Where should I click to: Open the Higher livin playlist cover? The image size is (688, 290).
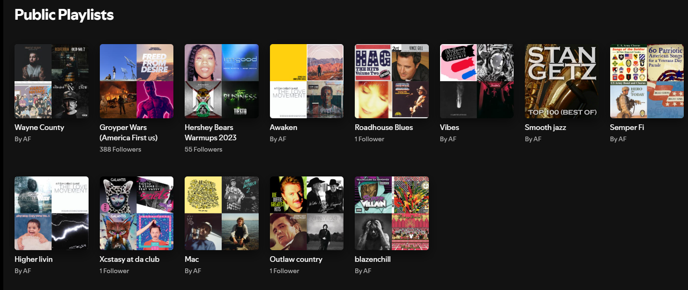[x=52, y=213]
